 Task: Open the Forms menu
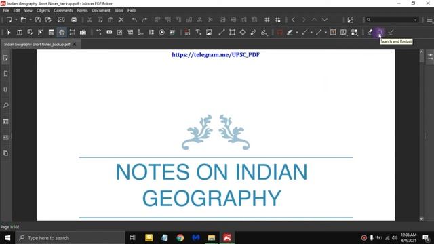(x=83, y=11)
